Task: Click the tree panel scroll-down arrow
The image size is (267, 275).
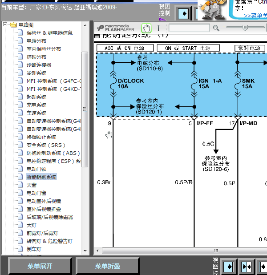Action: 85,251
